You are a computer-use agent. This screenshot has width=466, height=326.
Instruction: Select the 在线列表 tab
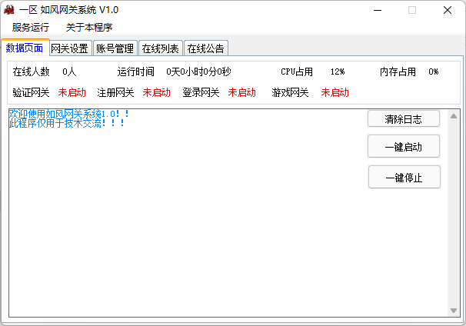coord(160,48)
